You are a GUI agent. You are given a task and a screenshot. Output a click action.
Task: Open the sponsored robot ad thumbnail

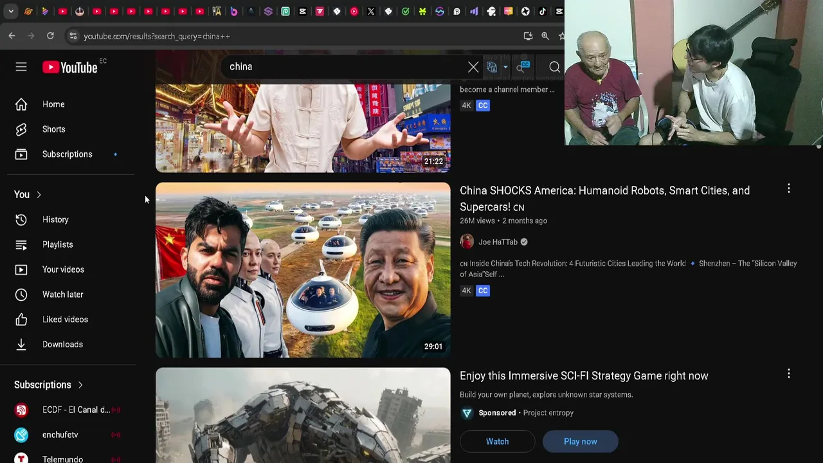coord(303,415)
